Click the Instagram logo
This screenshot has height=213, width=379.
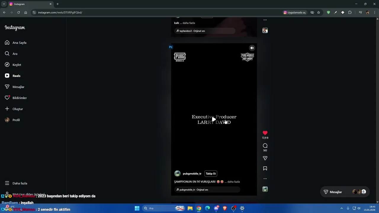15,28
